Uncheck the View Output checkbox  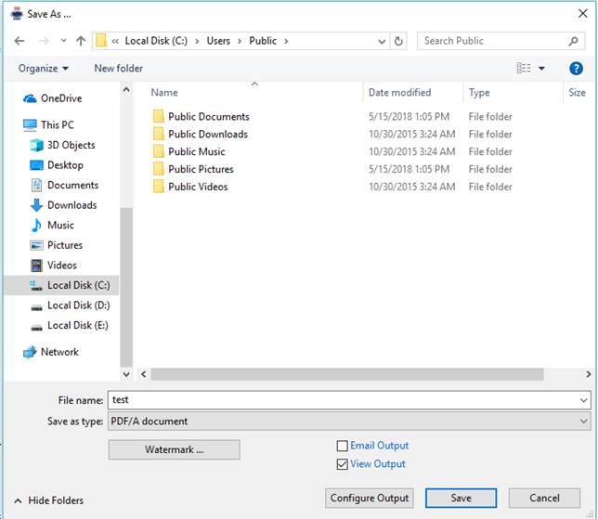click(x=343, y=464)
